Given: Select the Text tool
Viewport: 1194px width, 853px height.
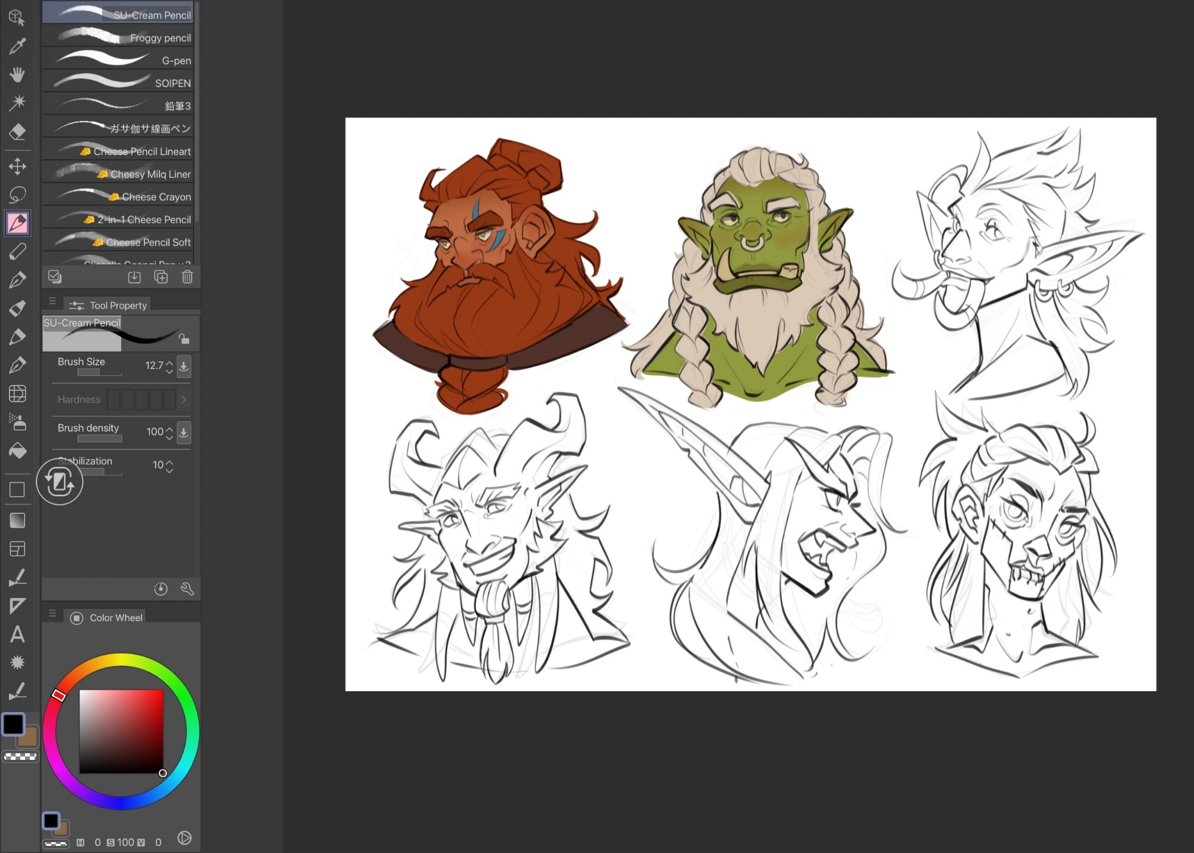Looking at the screenshot, I should pos(17,634).
